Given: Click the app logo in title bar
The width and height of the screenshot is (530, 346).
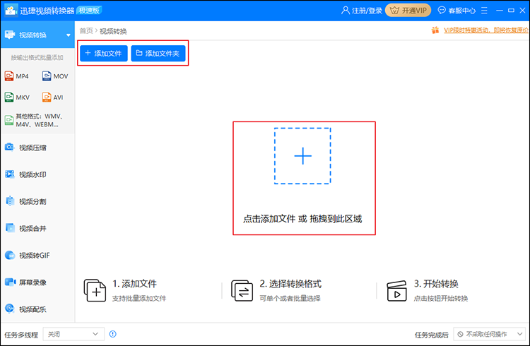Looking at the screenshot, I should [11, 10].
